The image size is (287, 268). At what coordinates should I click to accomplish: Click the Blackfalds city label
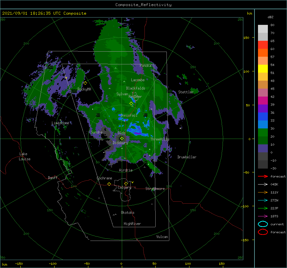[136, 88]
